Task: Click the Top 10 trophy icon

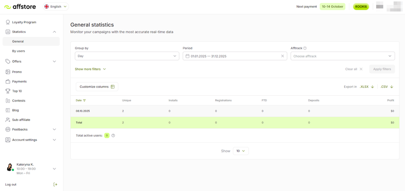Action: click(8, 91)
